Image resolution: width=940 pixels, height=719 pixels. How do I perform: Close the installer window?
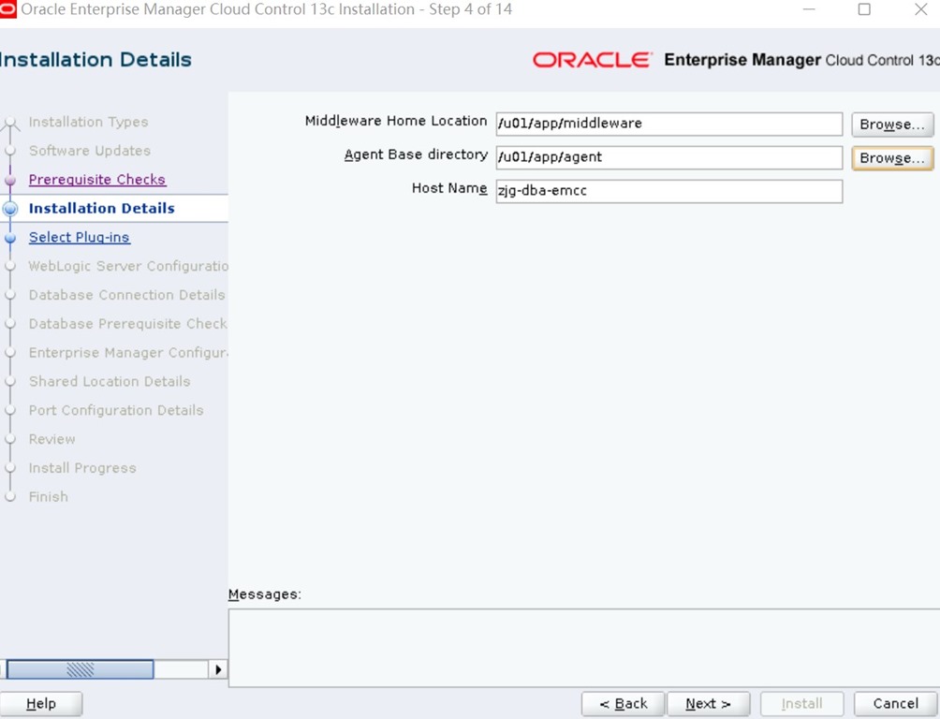pyautogui.click(x=921, y=9)
